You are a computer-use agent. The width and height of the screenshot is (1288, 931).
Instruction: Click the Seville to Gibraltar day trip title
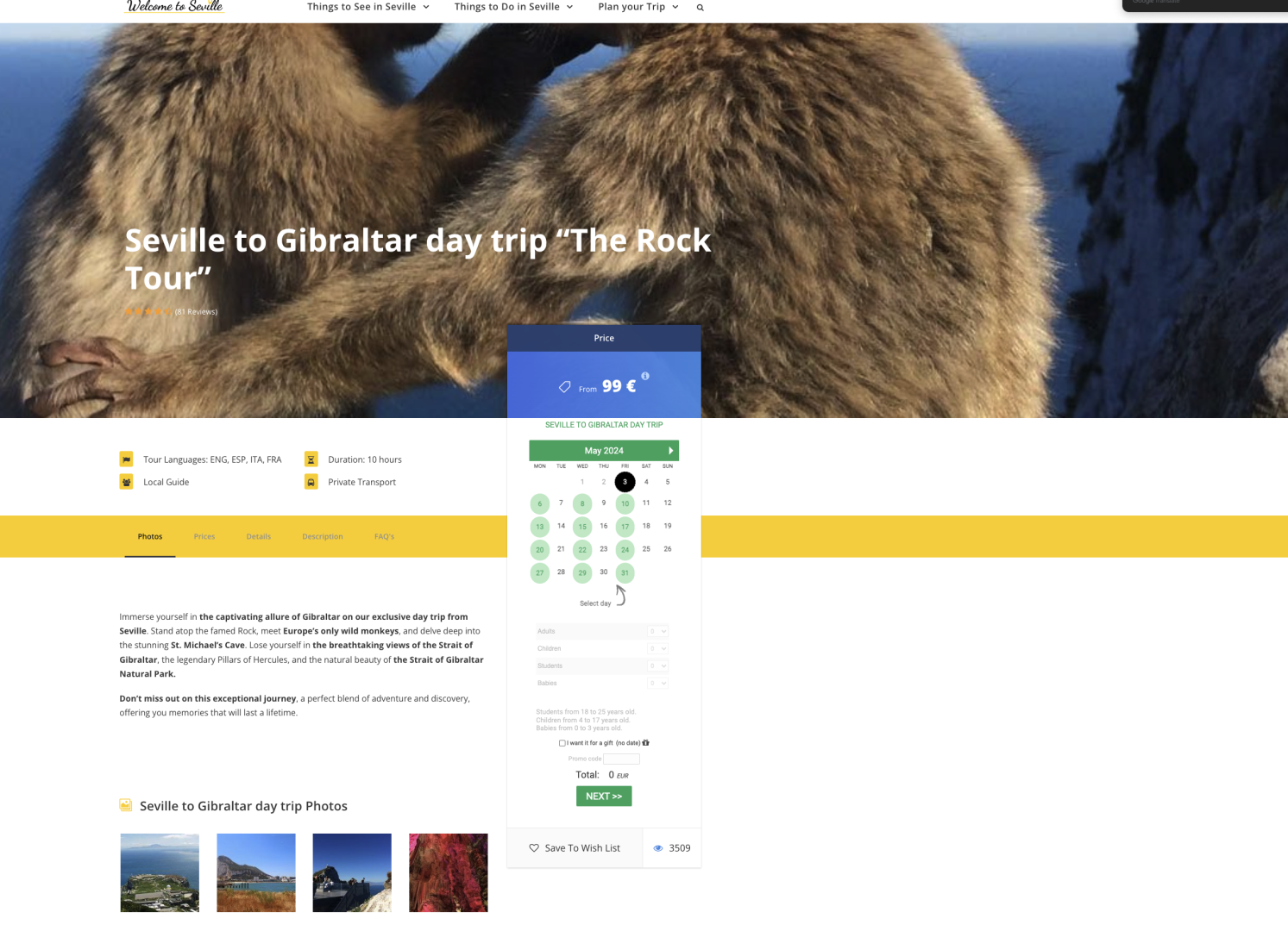coord(418,259)
